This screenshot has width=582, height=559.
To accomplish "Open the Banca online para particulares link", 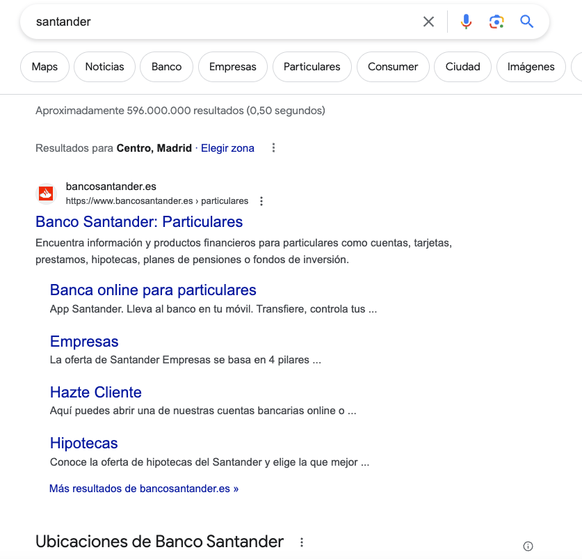I will pos(154,290).
